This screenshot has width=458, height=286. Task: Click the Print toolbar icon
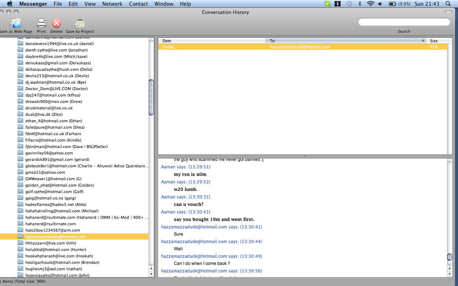click(x=42, y=23)
